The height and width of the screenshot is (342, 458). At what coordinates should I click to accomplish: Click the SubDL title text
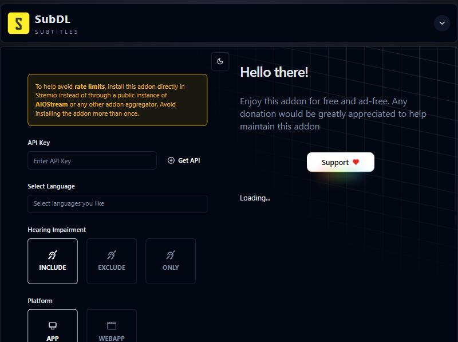coord(53,19)
